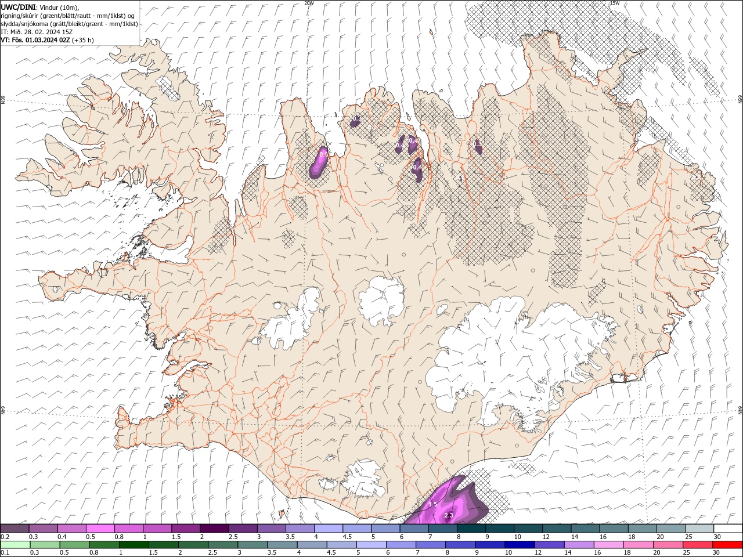Click the violet rain-scale swatch labelled 12
The height and width of the screenshot is (557, 743).
pyautogui.click(x=549, y=545)
